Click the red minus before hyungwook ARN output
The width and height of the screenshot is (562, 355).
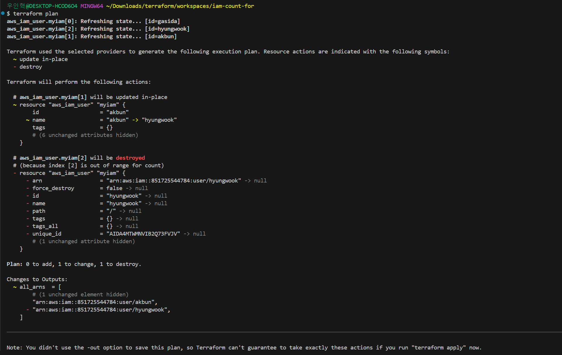click(27, 310)
